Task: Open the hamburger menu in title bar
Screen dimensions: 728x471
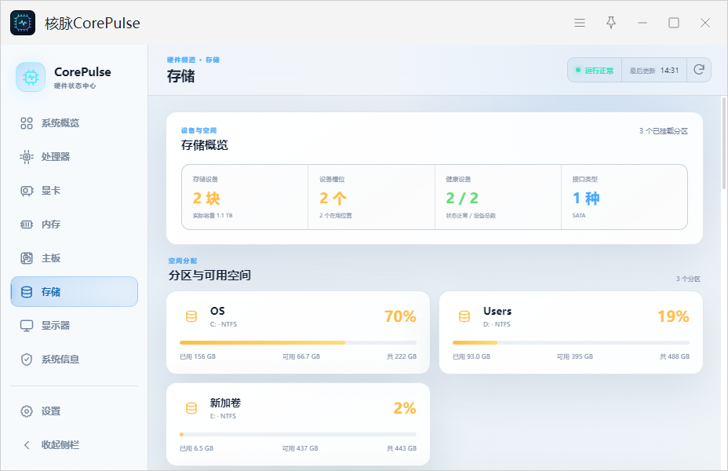Action: [580, 23]
